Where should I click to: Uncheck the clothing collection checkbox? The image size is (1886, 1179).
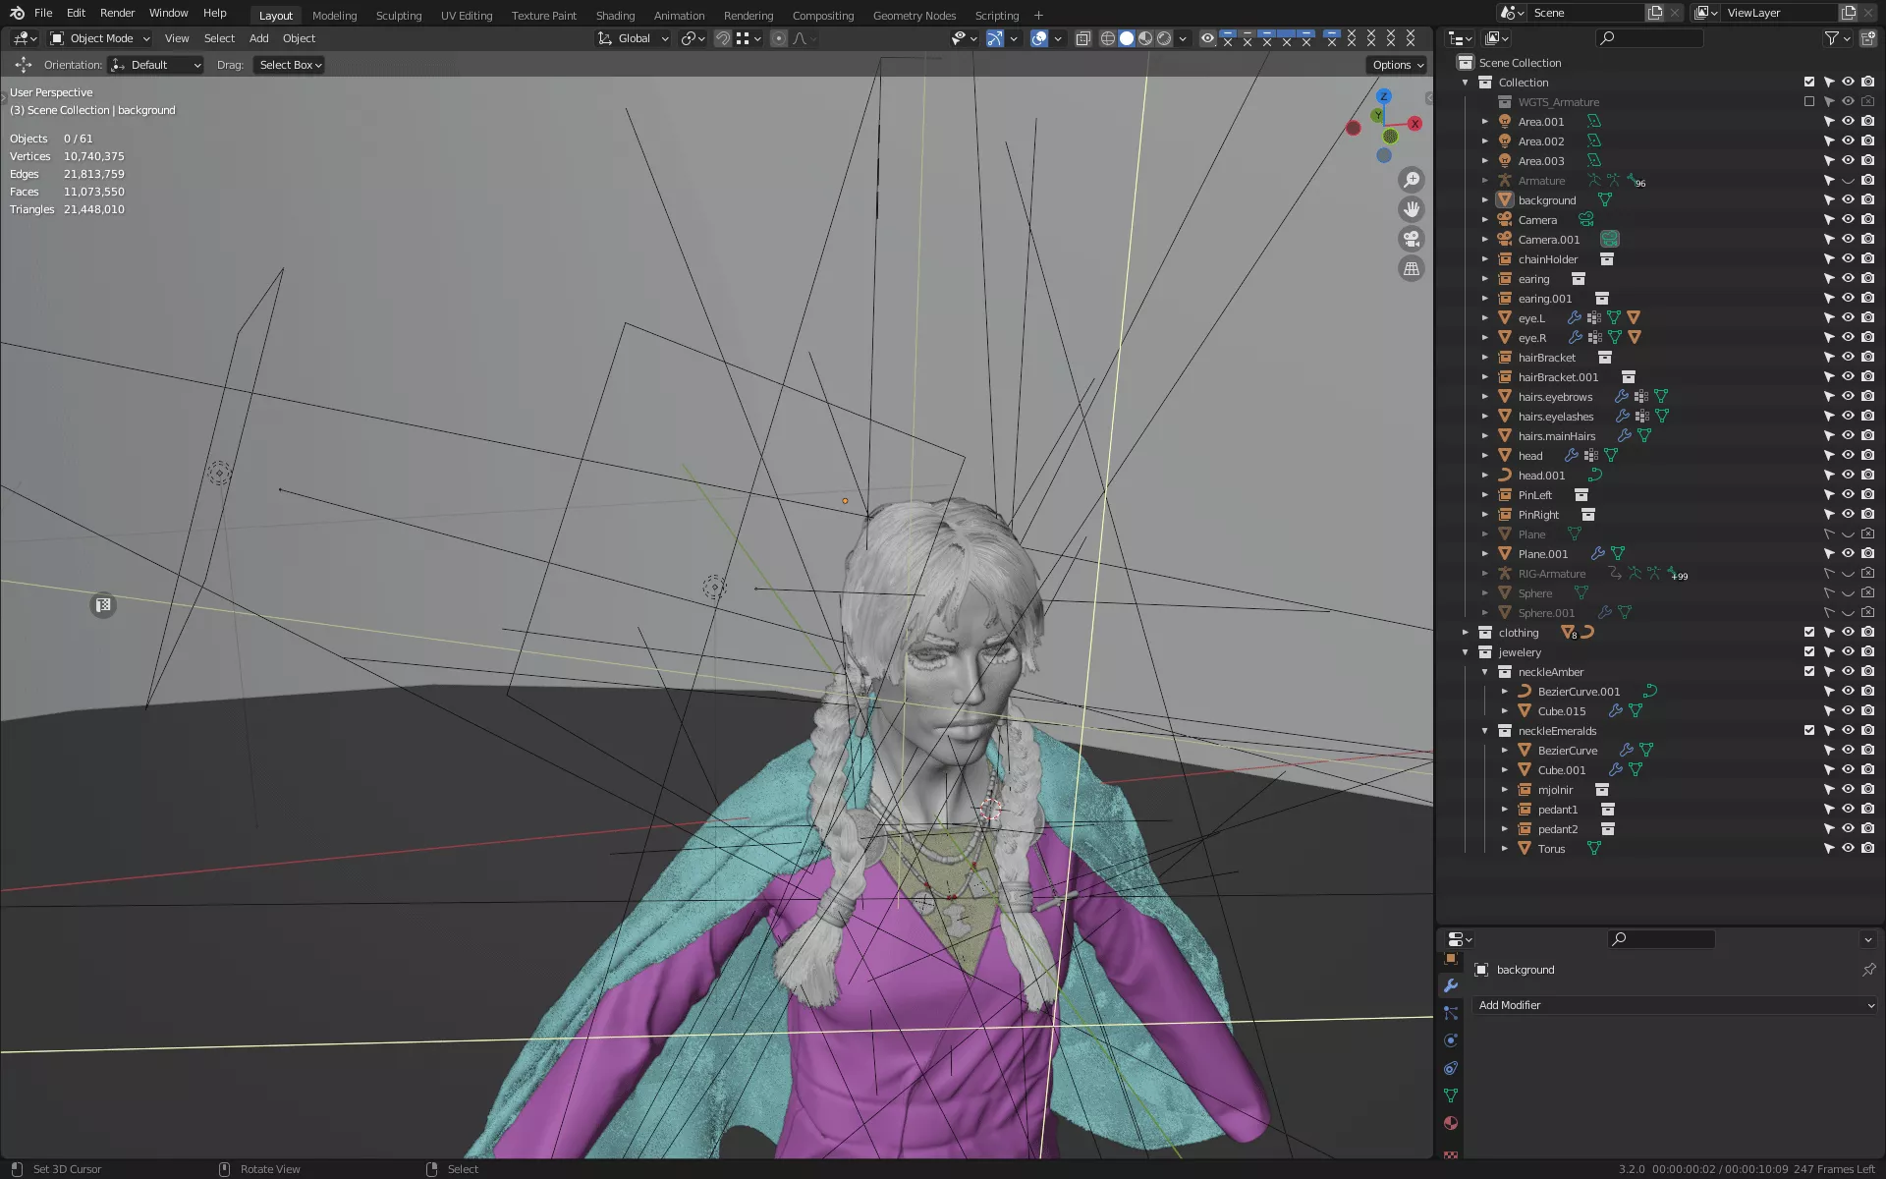pos(1808,633)
